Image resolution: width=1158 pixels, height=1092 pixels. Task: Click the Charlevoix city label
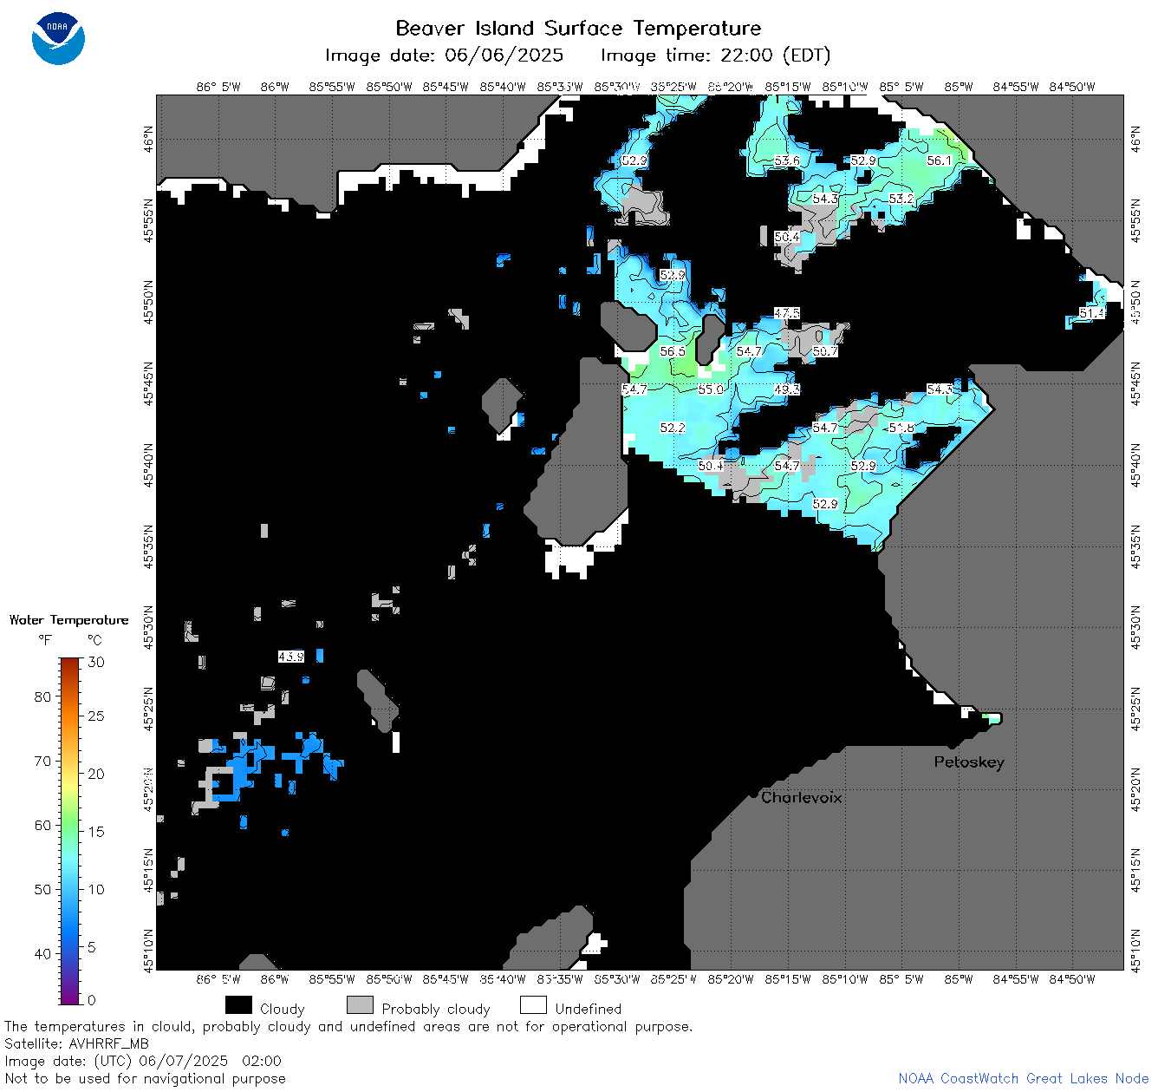802,797
